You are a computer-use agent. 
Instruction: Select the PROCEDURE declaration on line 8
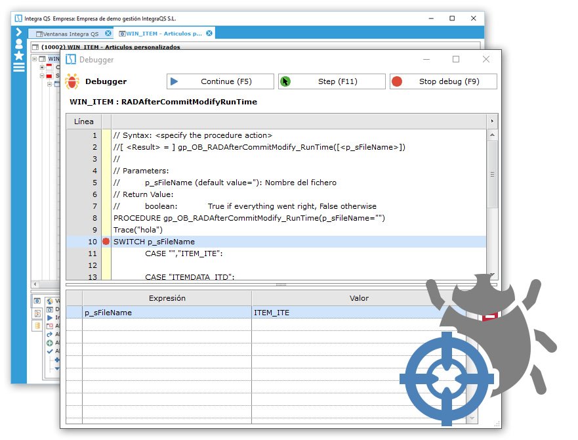(x=249, y=218)
